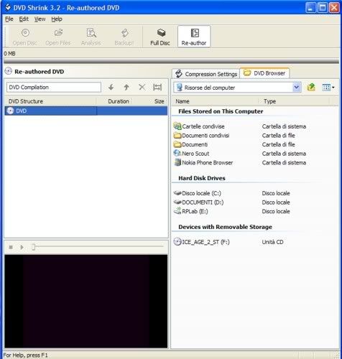Screen dimensions: 342x359
Task: Select Nero Scout entry
Action: (x=192, y=154)
